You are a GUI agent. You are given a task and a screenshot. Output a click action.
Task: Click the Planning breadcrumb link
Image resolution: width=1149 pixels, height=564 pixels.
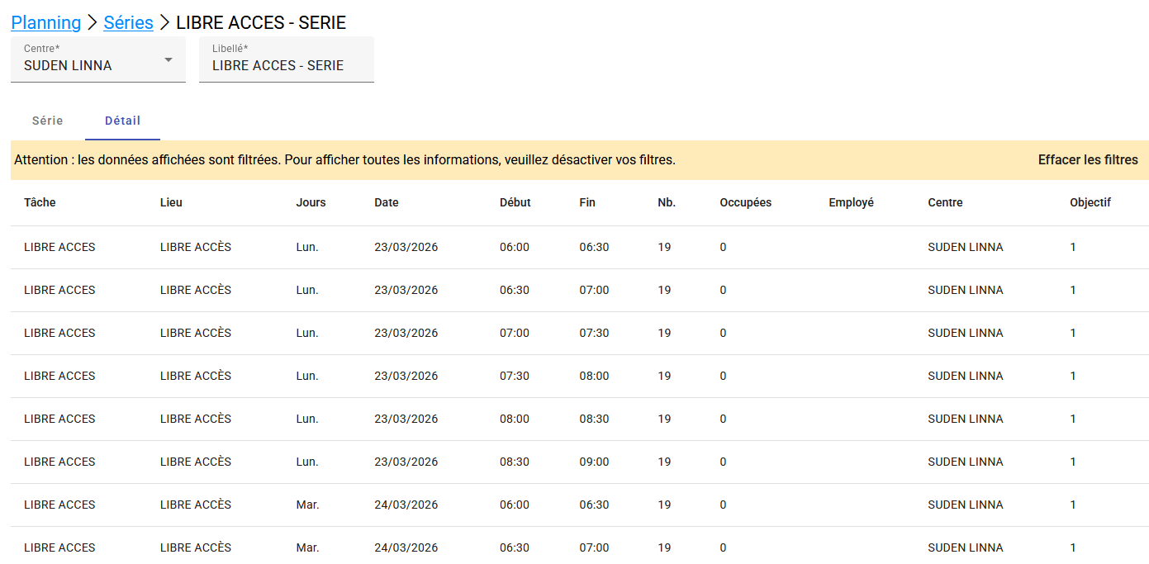[46, 22]
